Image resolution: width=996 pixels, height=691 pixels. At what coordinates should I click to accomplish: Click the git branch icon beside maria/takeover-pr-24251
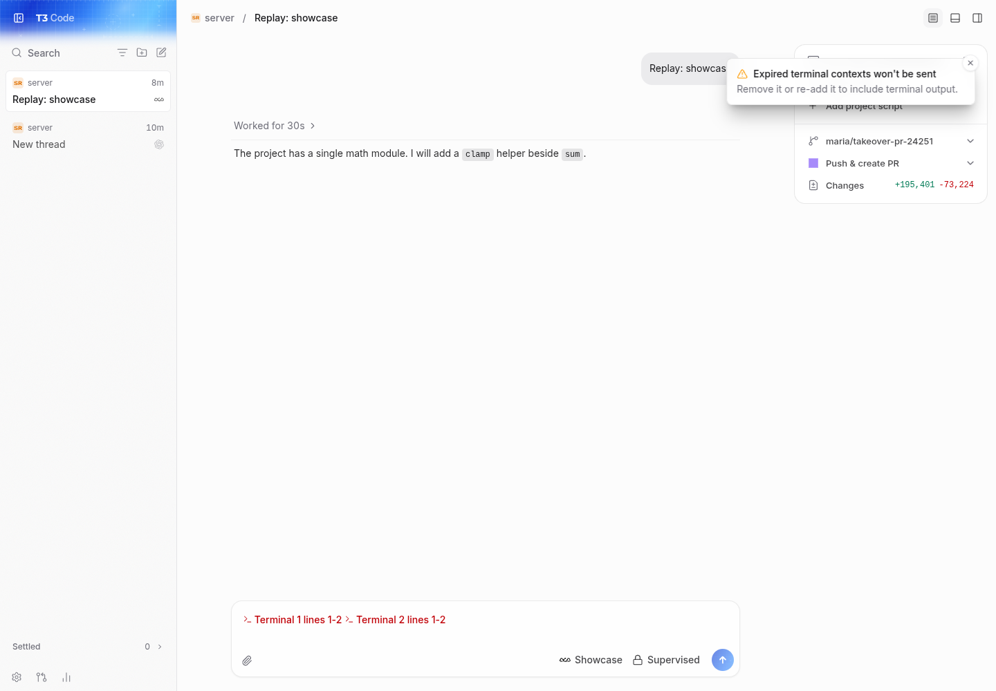(x=813, y=141)
